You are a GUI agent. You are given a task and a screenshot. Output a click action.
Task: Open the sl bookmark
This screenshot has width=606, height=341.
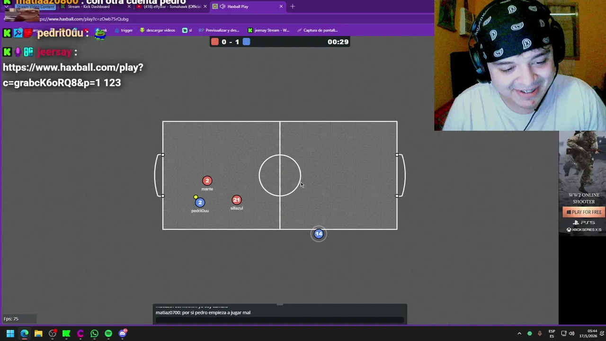(187, 30)
